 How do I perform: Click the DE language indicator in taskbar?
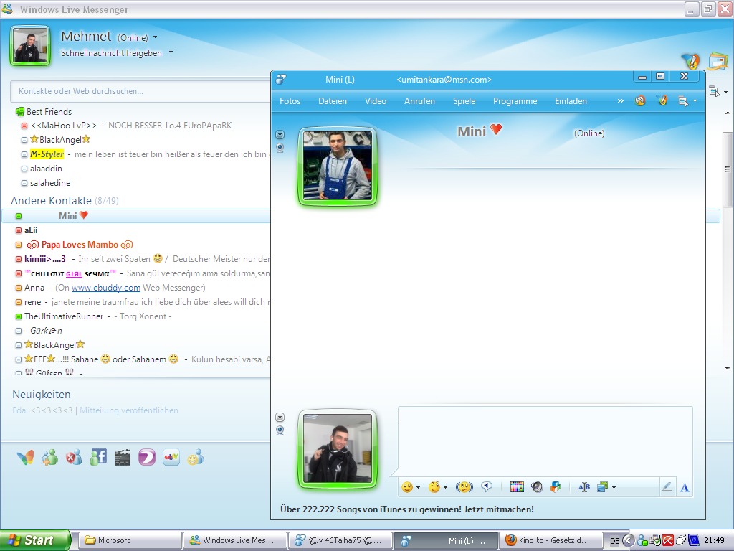(x=614, y=541)
